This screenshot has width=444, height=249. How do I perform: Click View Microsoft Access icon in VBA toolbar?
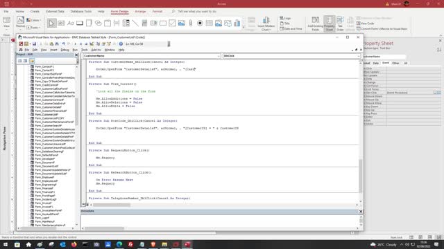point(21,44)
